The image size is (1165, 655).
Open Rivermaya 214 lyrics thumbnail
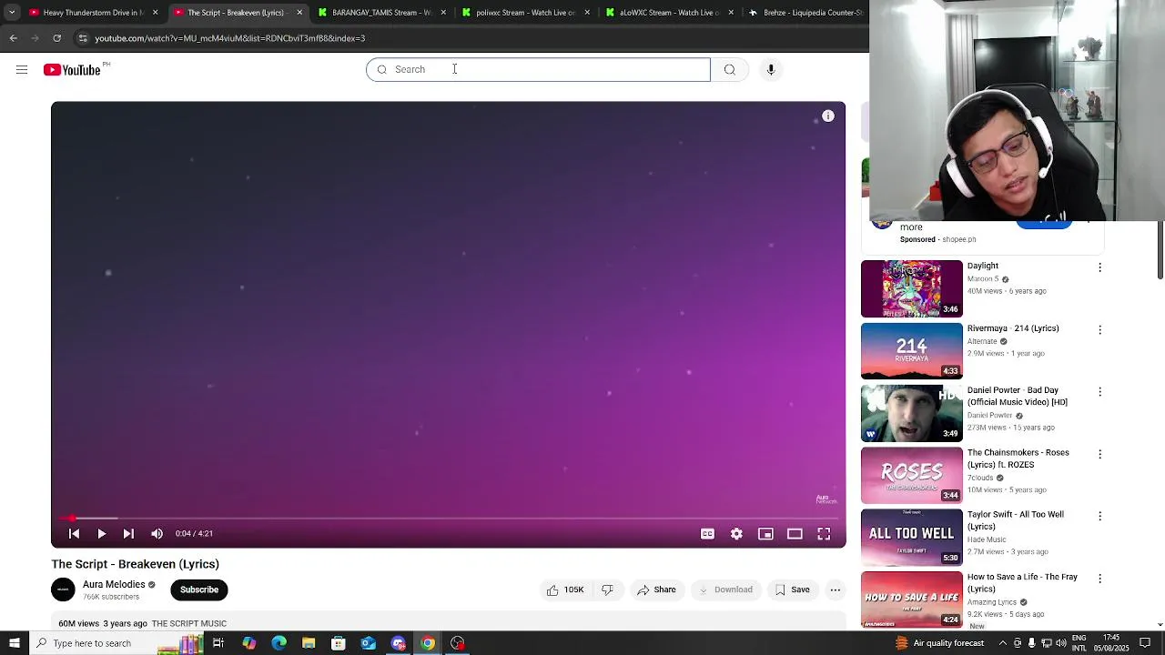(912, 351)
